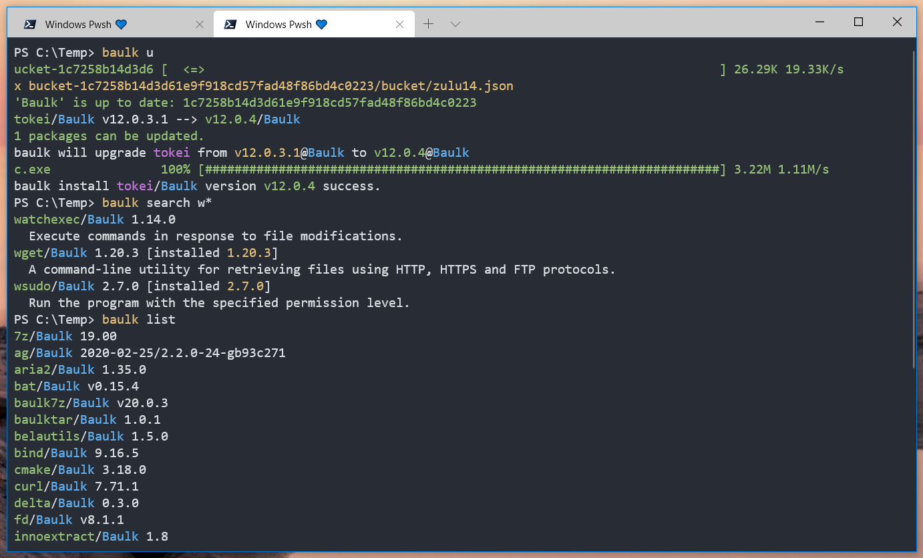Click '1 packages can be updated.' line
Image resolution: width=923 pixels, height=558 pixels.
click(110, 136)
